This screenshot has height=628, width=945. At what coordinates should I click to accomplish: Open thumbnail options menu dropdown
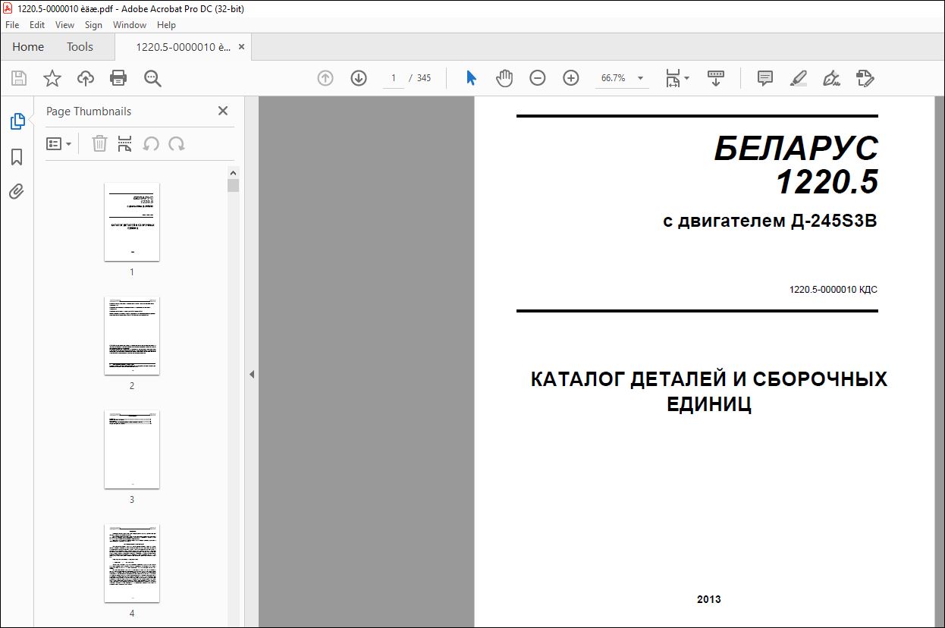(58, 144)
